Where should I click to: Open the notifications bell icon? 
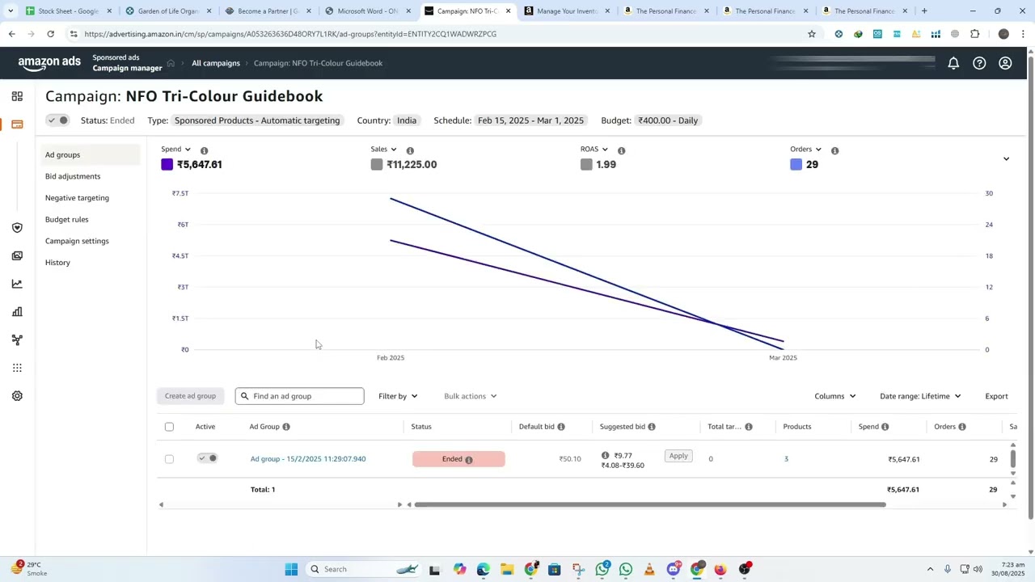click(x=953, y=63)
